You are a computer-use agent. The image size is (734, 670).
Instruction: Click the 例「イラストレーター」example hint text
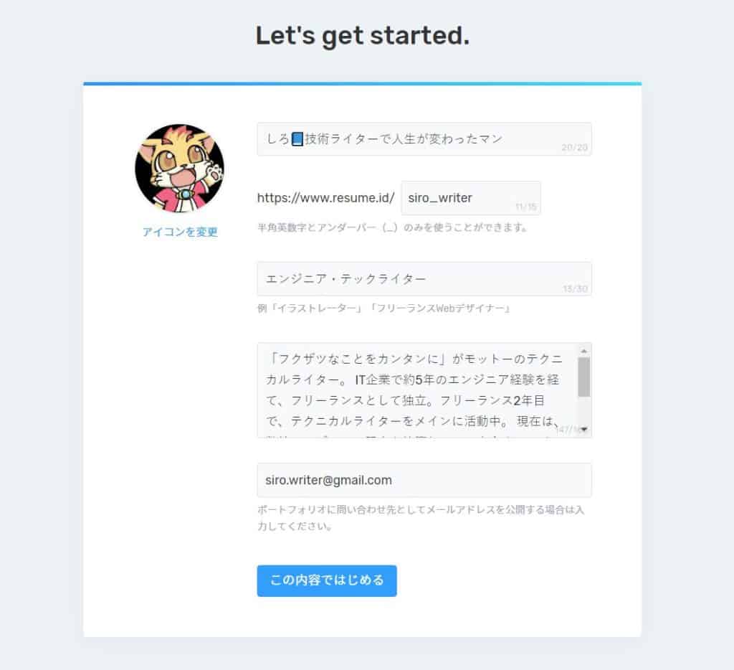tap(384, 308)
